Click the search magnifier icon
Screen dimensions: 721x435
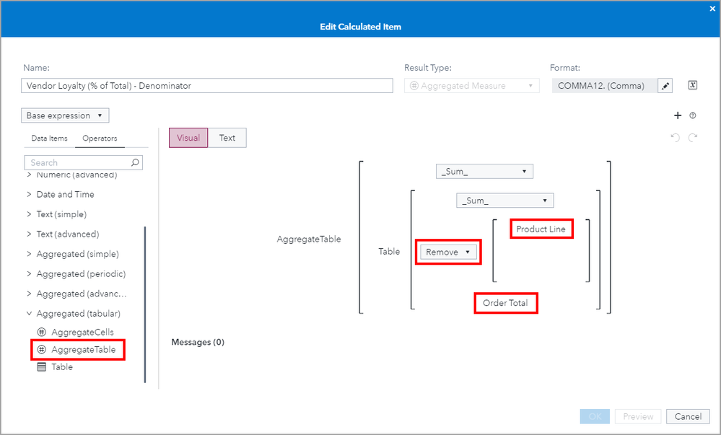pos(134,162)
